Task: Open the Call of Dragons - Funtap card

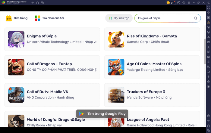Action: (52, 67)
